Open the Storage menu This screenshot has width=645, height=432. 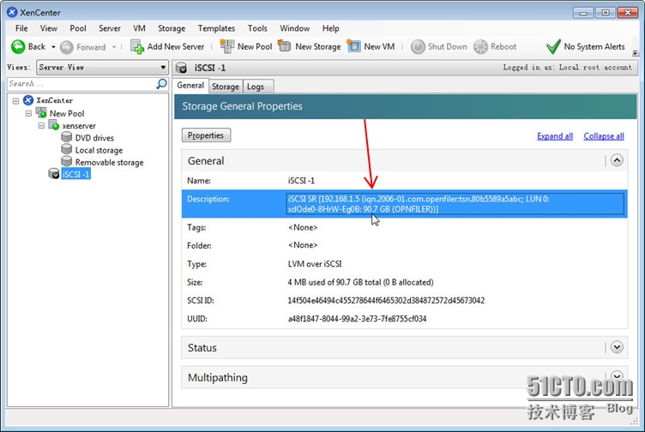pyautogui.click(x=172, y=28)
